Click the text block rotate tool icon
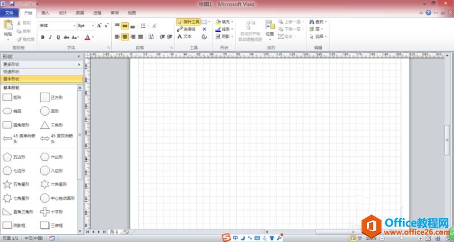This screenshot has width=454, height=242. (204, 37)
